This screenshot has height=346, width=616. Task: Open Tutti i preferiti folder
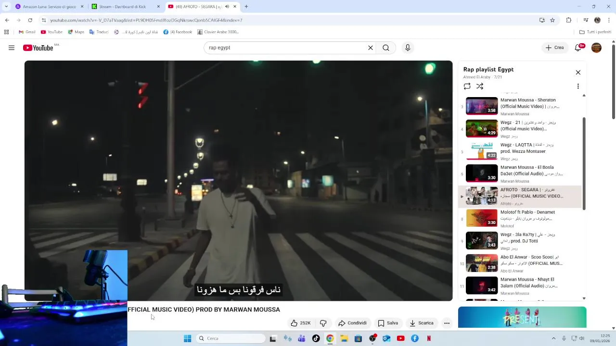595,32
